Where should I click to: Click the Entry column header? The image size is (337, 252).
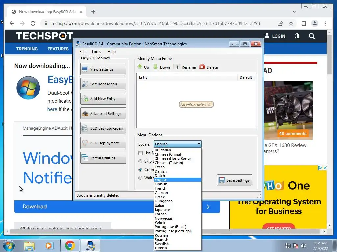[x=187, y=77]
